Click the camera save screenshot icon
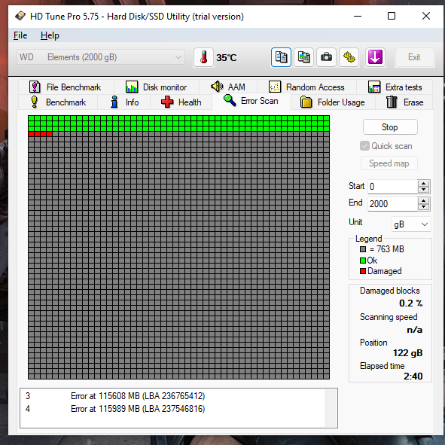Screen dimensions: 445x445 (326, 57)
